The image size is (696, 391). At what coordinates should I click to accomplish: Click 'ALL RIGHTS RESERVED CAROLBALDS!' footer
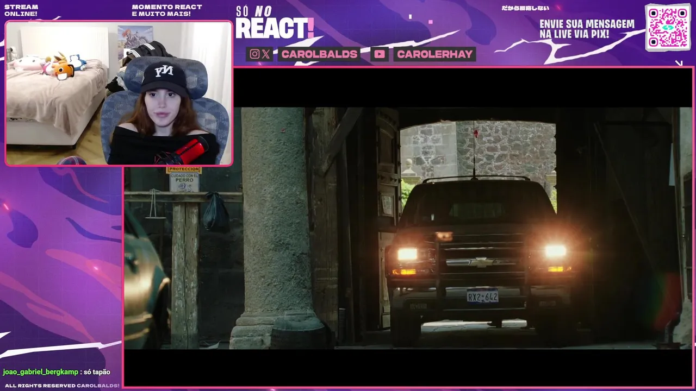point(62,386)
